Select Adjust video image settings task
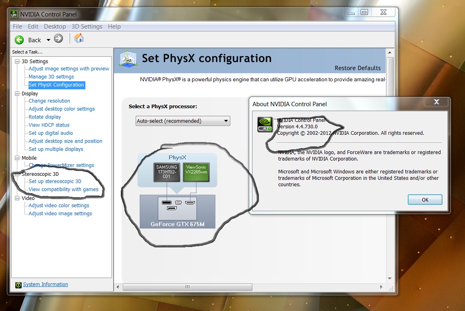This screenshot has width=465, height=311. coord(60,213)
